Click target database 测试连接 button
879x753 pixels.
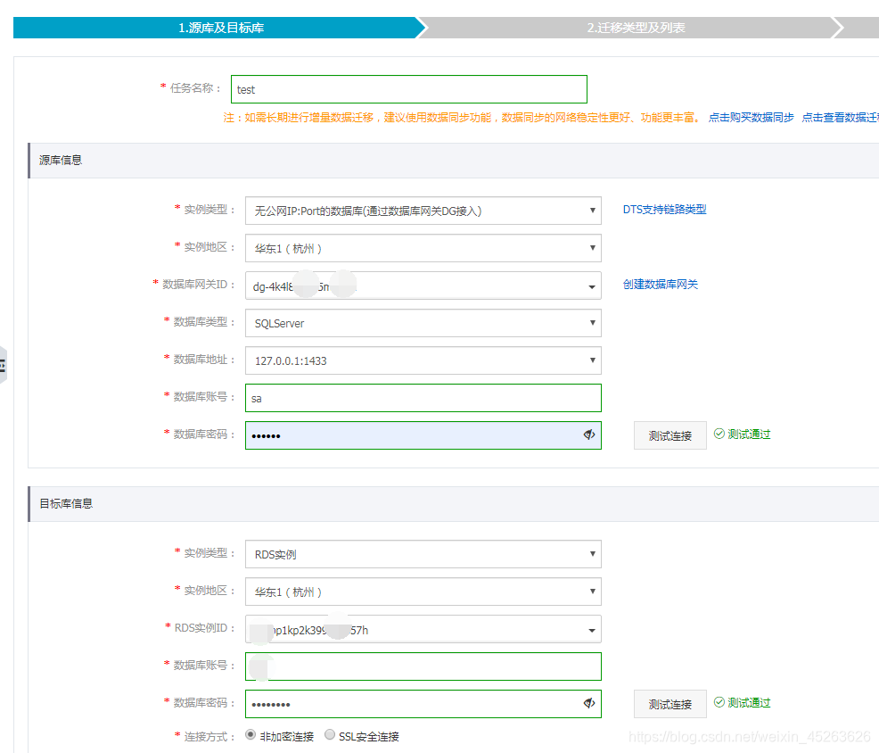(670, 704)
